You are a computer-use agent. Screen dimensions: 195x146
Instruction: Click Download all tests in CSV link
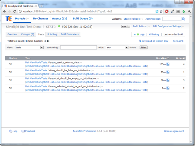156,41
